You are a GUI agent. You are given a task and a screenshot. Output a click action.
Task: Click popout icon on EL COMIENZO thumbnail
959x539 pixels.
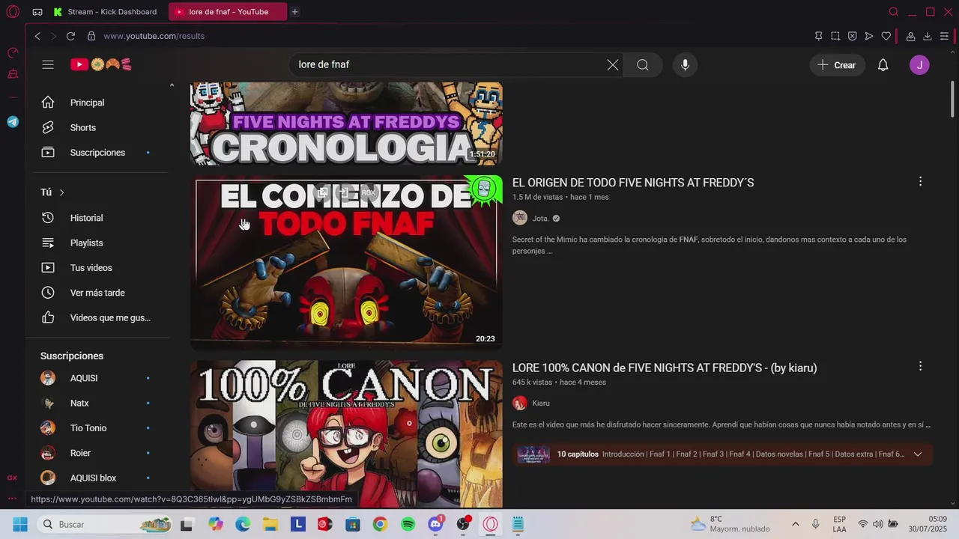pos(322,192)
